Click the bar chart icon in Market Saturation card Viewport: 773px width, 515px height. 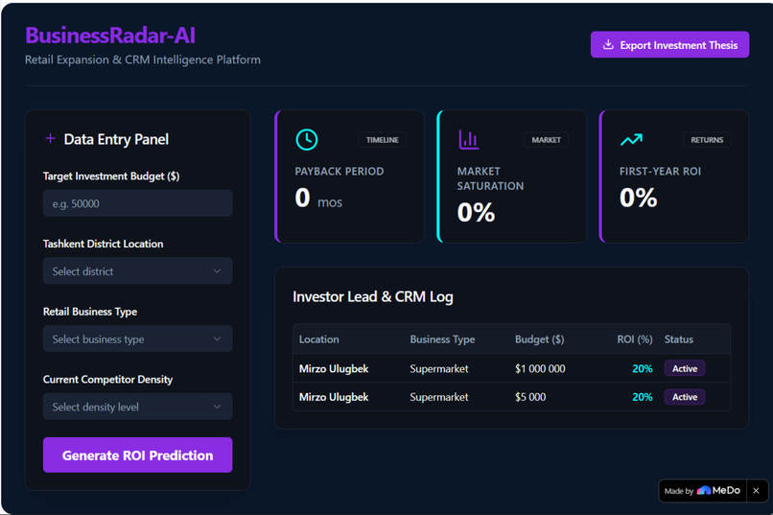468,140
